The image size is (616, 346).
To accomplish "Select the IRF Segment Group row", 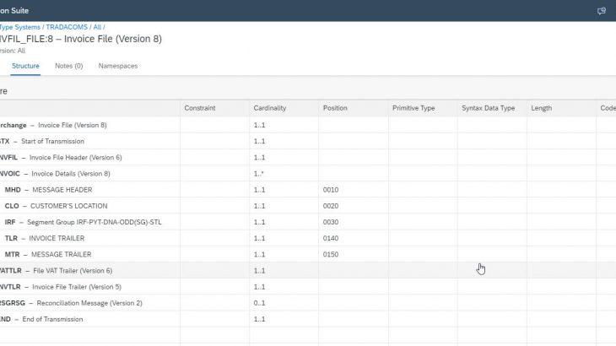I will click(308, 222).
